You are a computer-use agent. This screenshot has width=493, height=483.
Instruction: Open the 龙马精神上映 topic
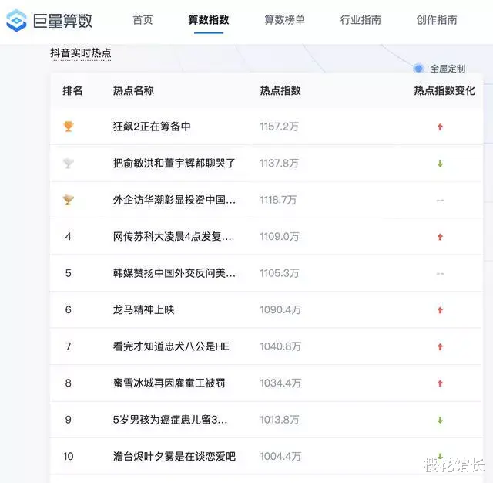[144, 310]
